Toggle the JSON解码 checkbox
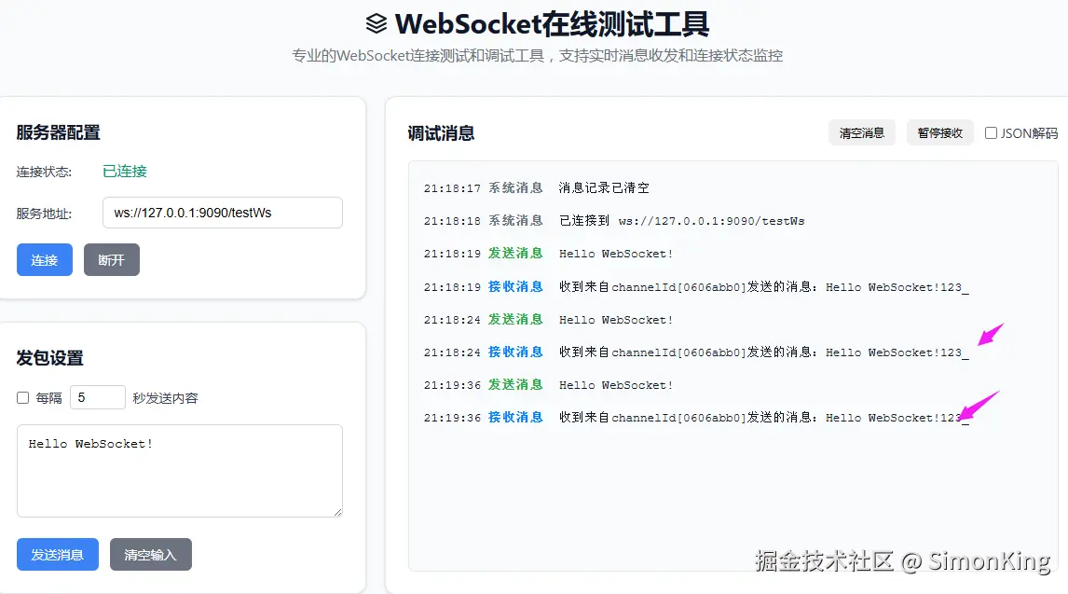Screen dimensions: 1068x594 point(992,133)
